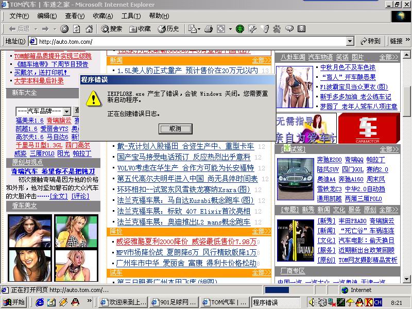Switch to the 欢迎来到上 taskbar window
The image size is (412, 309).
[x=123, y=302]
